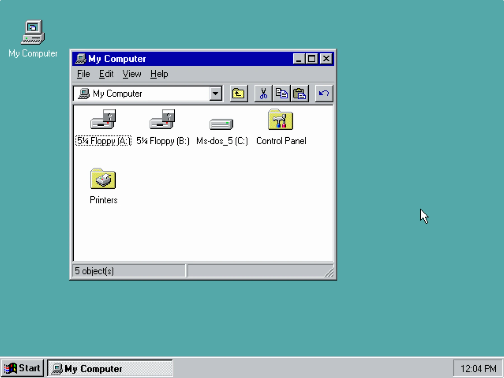Expand the My Computer location dropdown arrow
Image resolution: width=504 pixels, height=378 pixels.
point(215,93)
